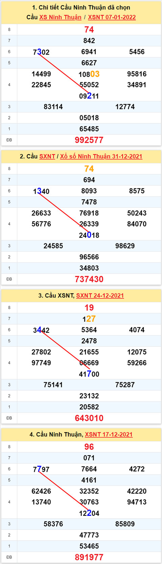Image resolution: width=162 pixels, height=564 pixels.
Task: Click number 10803 in first table
Action: coord(89,74)
